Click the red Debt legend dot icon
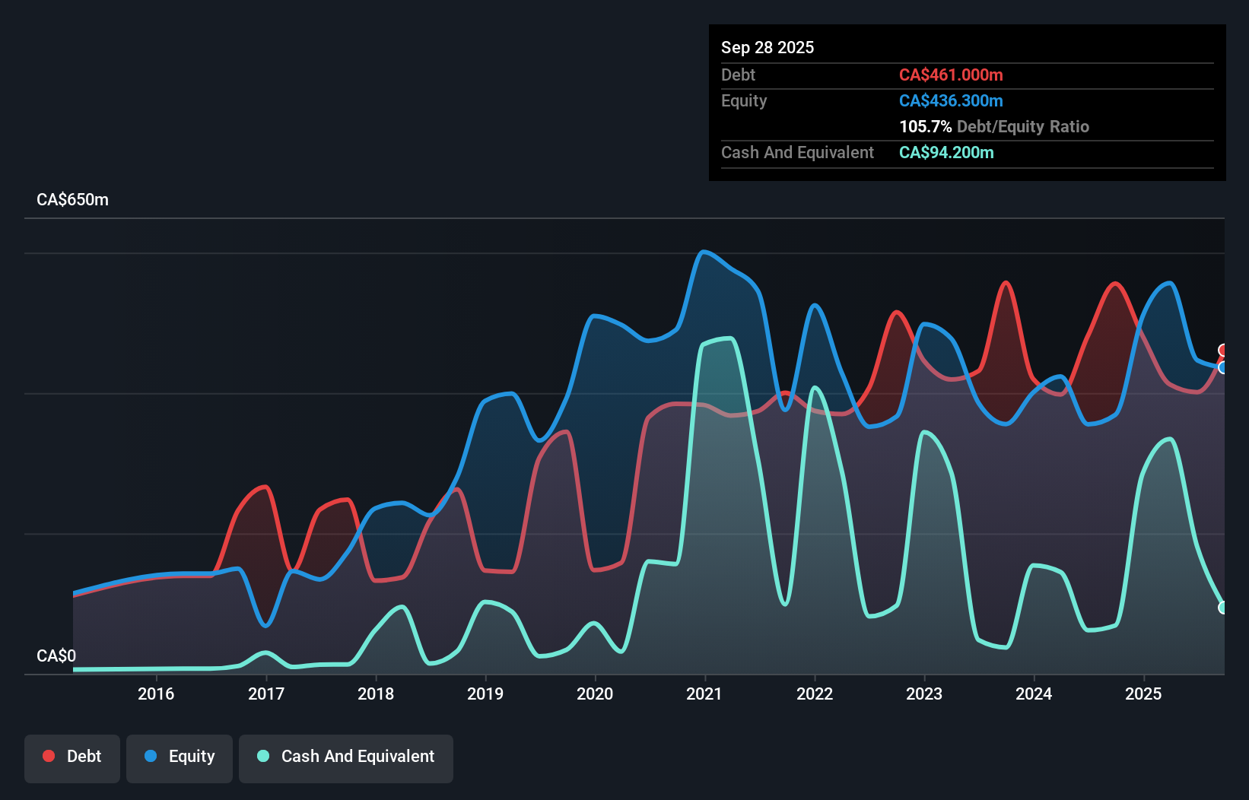 [x=47, y=756]
